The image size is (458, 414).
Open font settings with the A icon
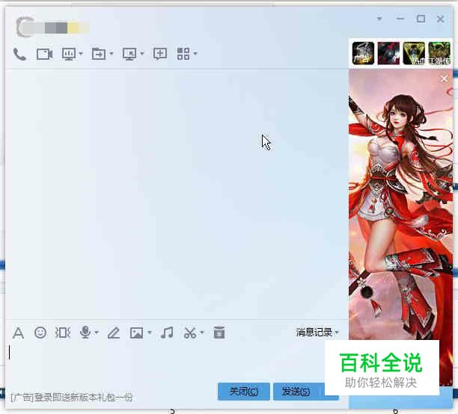coord(18,333)
